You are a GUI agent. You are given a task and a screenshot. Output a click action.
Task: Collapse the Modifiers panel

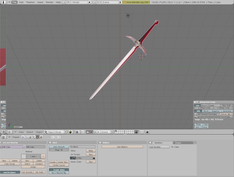tap(150, 143)
